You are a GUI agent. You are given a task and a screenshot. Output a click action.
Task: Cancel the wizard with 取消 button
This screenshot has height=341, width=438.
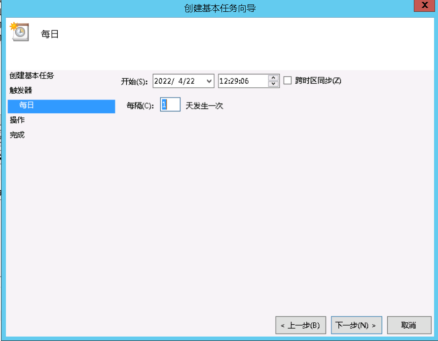coord(409,325)
